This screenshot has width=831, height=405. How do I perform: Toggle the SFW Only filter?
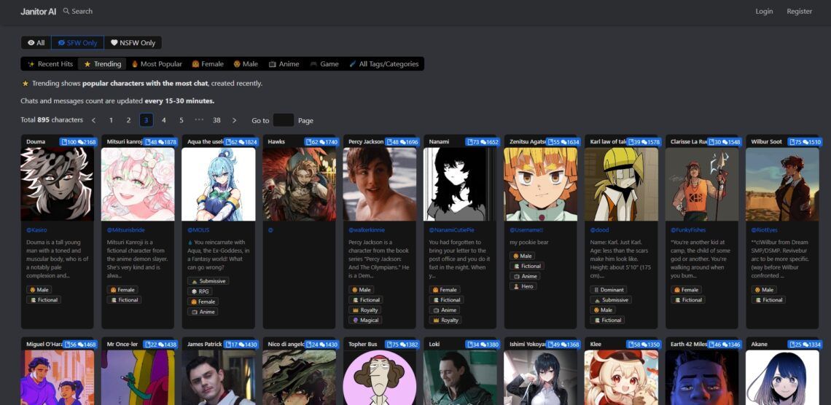pos(77,43)
